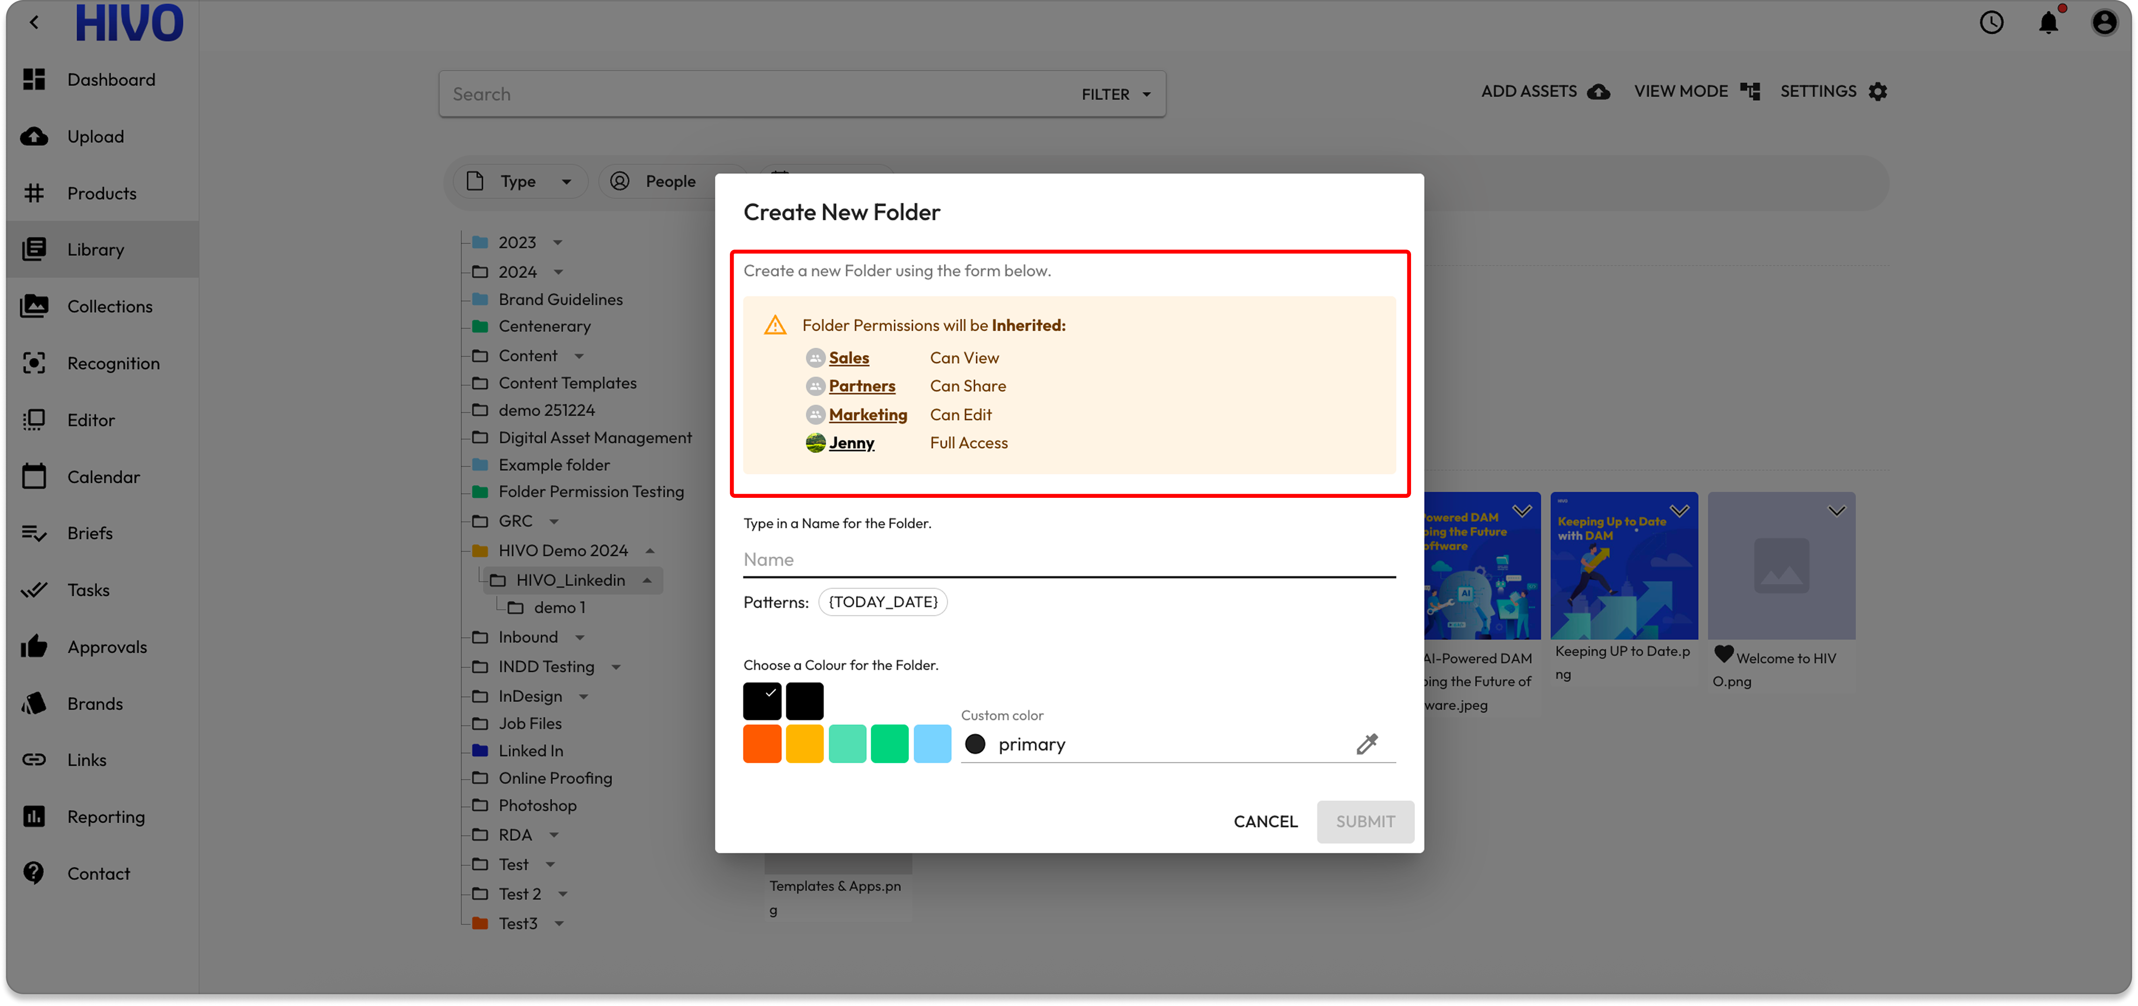Open the Marketing group link
The width and height of the screenshot is (2138, 1006).
[867, 414]
